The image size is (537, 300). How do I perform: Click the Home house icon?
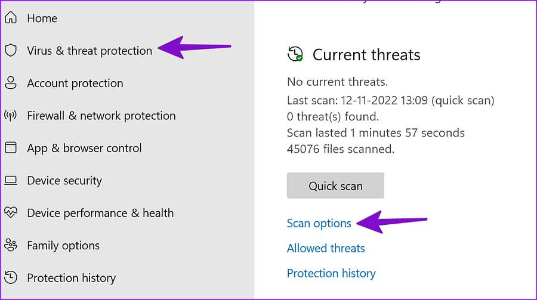[11, 17]
